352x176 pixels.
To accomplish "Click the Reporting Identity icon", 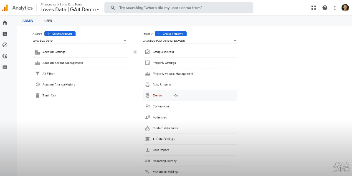I will pos(147,161).
